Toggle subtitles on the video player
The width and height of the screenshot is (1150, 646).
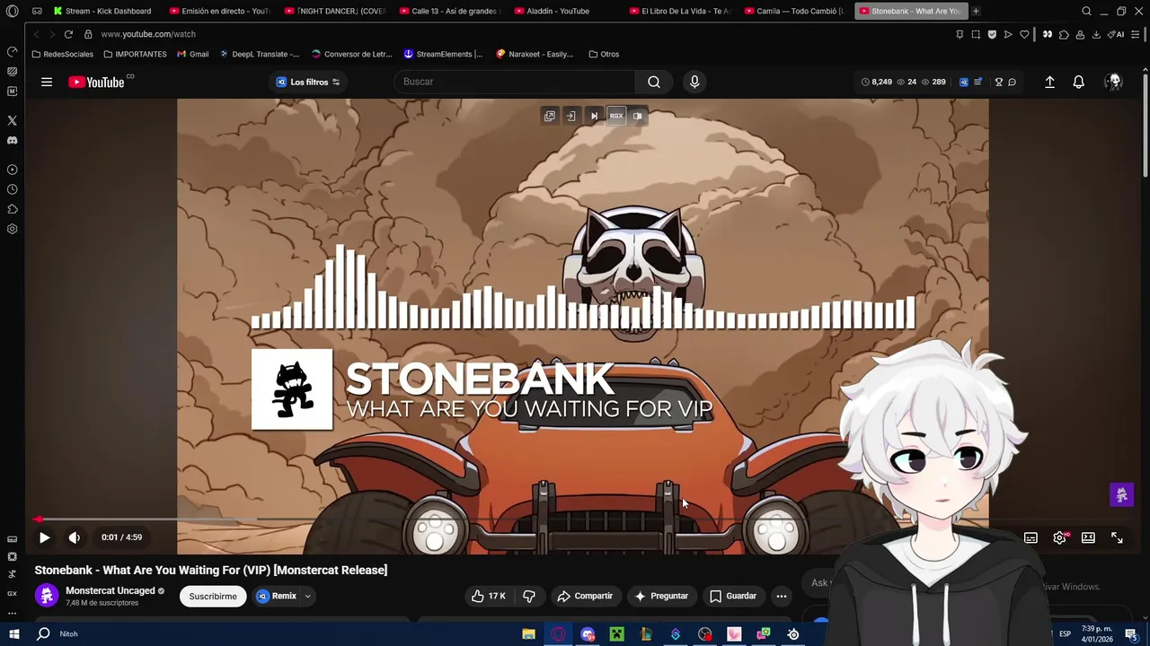click(1031, 537)
